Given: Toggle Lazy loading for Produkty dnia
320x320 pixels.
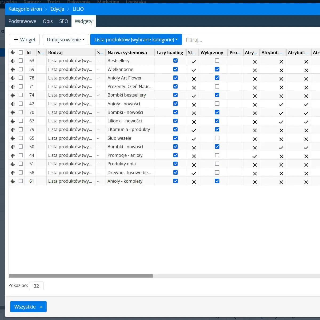Looking at the screenshot, I should click(175, 164).
